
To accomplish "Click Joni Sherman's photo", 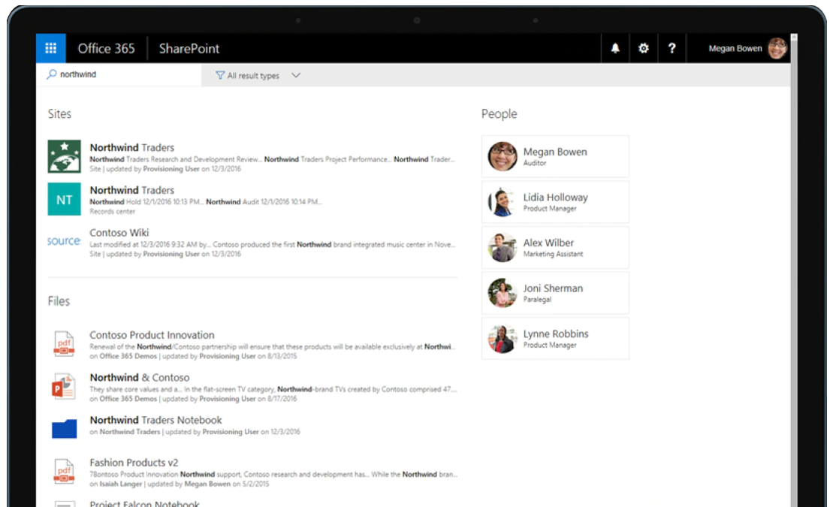I will point(502,293).
